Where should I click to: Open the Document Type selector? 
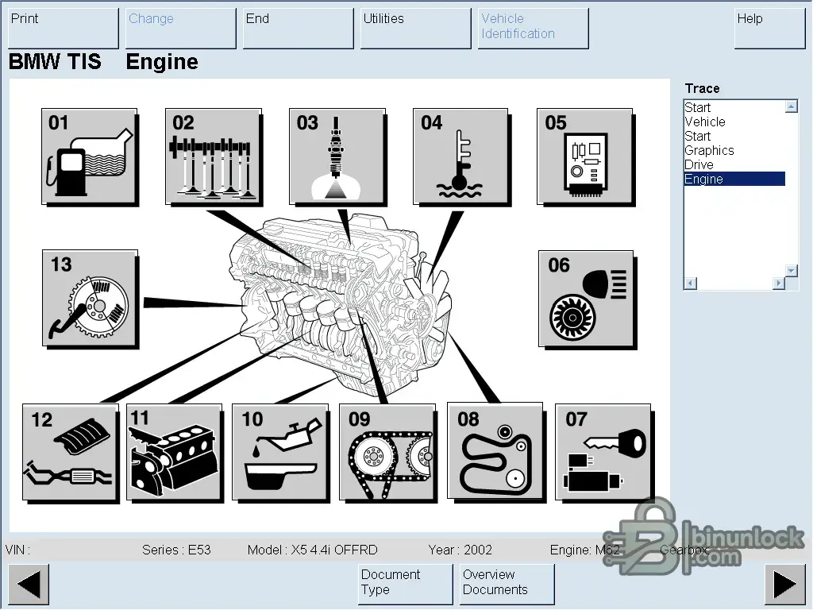(406, 585)
